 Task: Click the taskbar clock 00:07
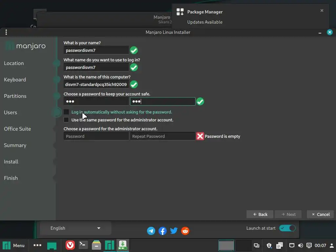coord(320,245)
